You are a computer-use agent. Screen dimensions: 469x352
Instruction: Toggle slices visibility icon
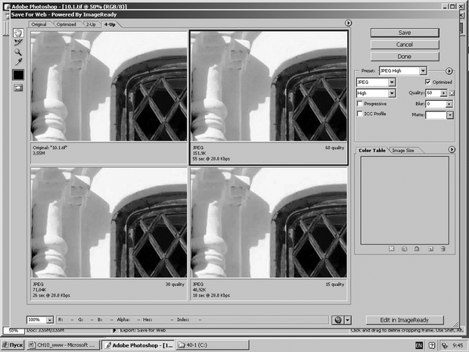pyautogui.click(x=17, y=88)
